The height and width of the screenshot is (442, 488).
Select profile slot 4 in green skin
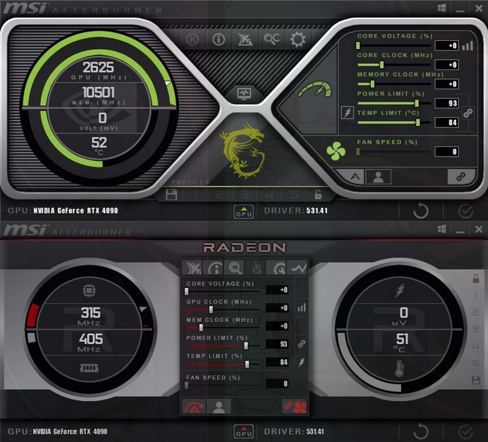click(x=269, y=195)
